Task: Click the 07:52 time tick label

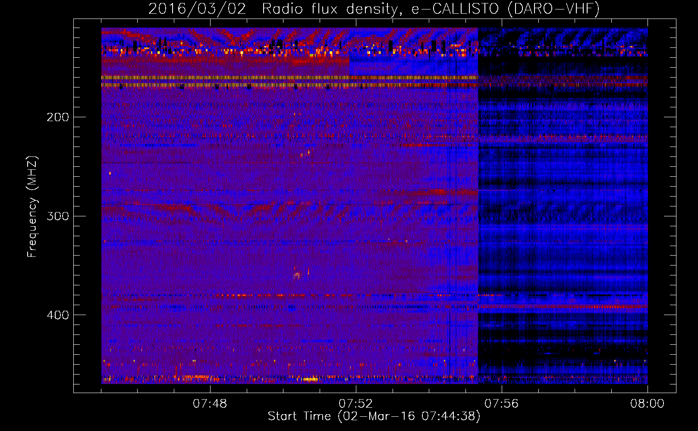Action: click(x=355, y=404)
